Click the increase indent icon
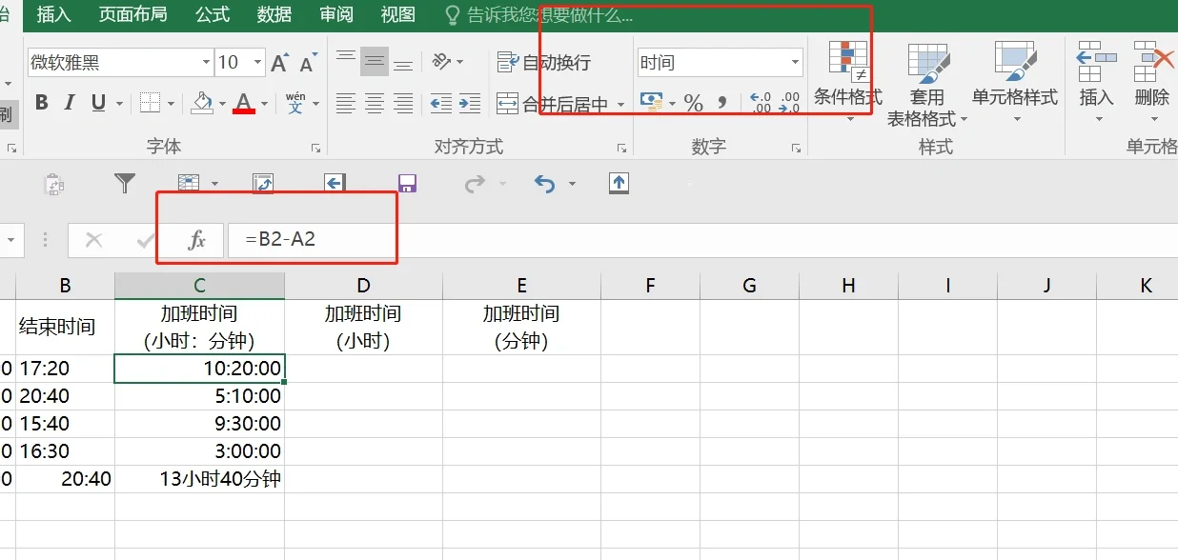 [470, 103]
